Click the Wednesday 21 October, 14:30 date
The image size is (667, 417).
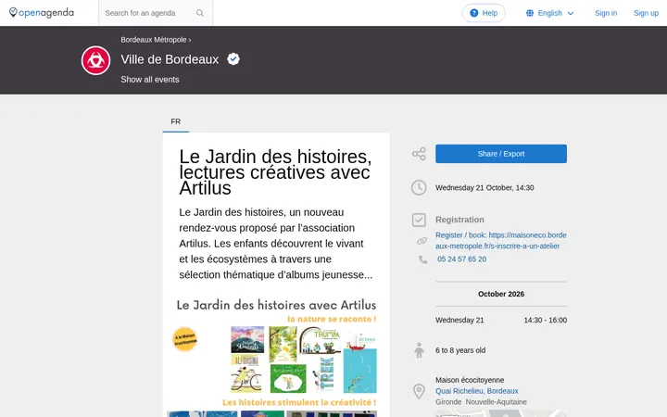485,187
